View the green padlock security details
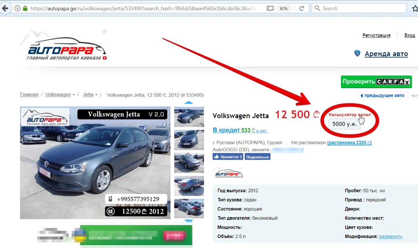Viewport: 418px width, 248px height. [25, 8]
